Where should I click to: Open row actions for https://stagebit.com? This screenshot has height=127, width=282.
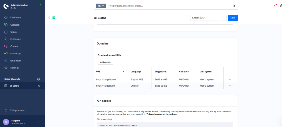(230, 79)
